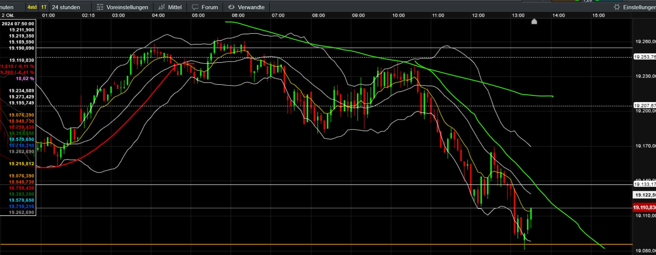The image size is (656, 255).
Task: Click the 19.234,589 value in data box
Action: (x=22, y=91)
